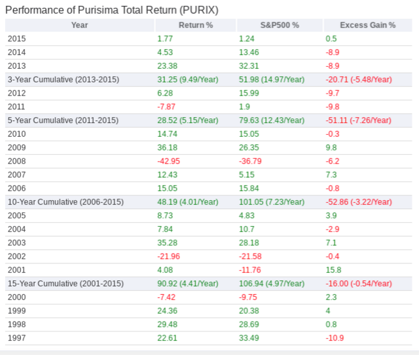Click the 2000 return value -7.42
Image resolution: width=419 pixels, height=355 pixels.
click(x=166, y=297)
